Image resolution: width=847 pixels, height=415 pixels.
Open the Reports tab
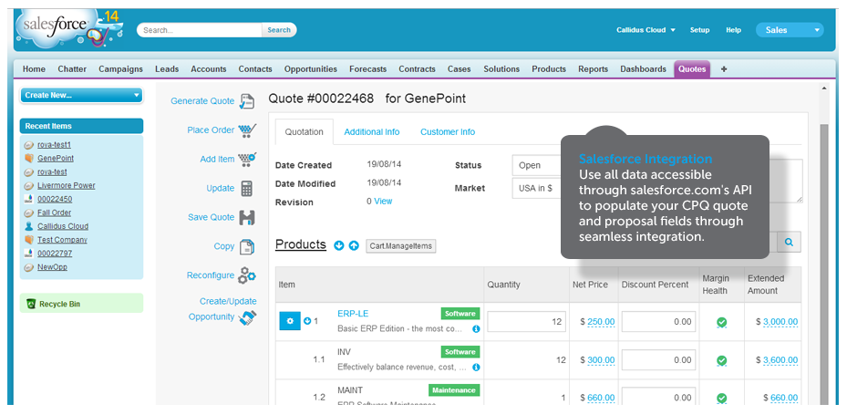594,69
